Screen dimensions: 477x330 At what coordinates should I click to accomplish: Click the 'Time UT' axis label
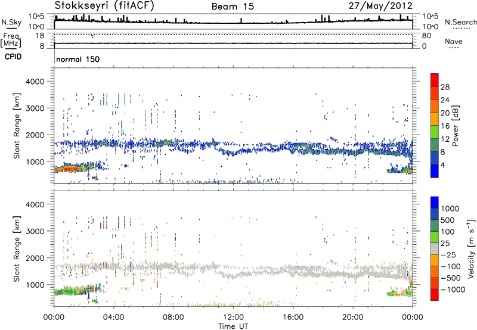pos(233,326)
